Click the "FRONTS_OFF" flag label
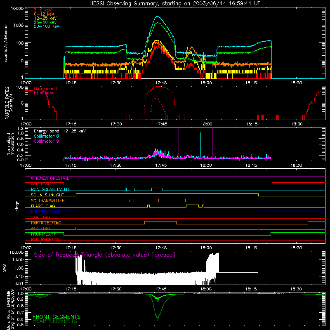The width and height of the screenshot is (330, 330). coord(43,234)
